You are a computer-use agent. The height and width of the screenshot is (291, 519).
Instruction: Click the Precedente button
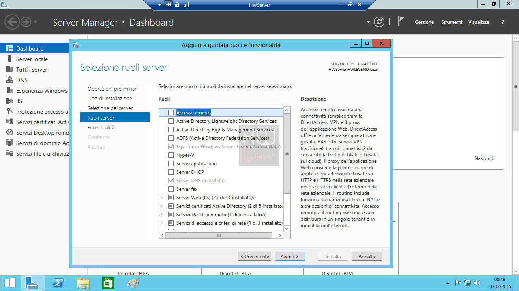click(x=255, y=256)
